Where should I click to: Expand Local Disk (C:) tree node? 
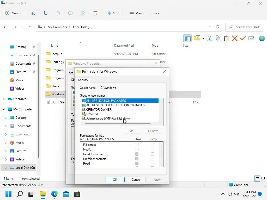(x=6, y=168)
